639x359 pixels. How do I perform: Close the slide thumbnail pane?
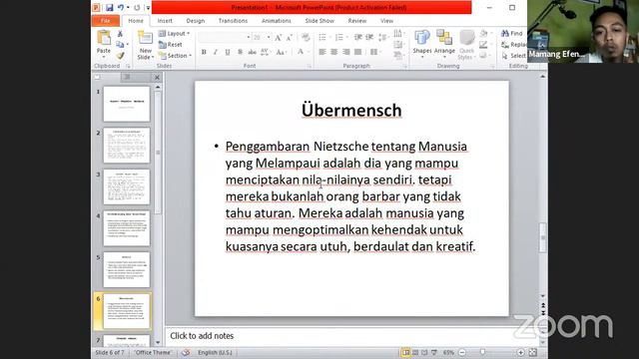pyautogui.click(x=157, y=77)
